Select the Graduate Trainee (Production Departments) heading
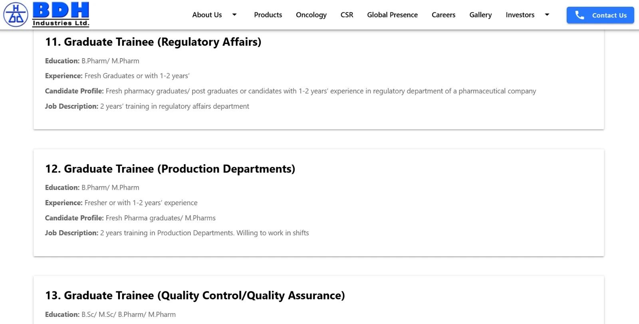 coord(170,169)
